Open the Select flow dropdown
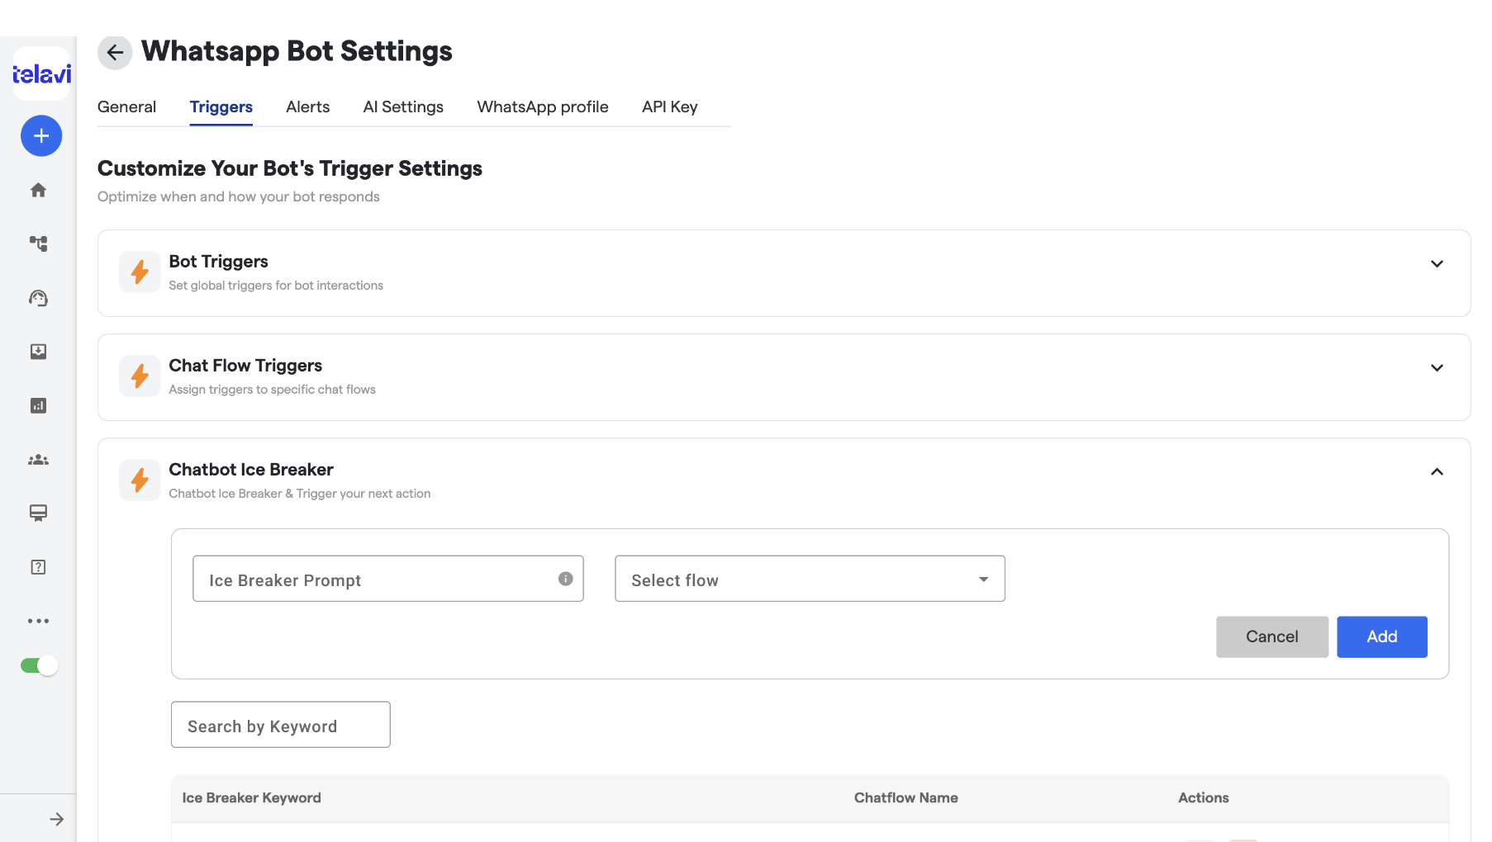1492x842 pixels. [810, 579]
